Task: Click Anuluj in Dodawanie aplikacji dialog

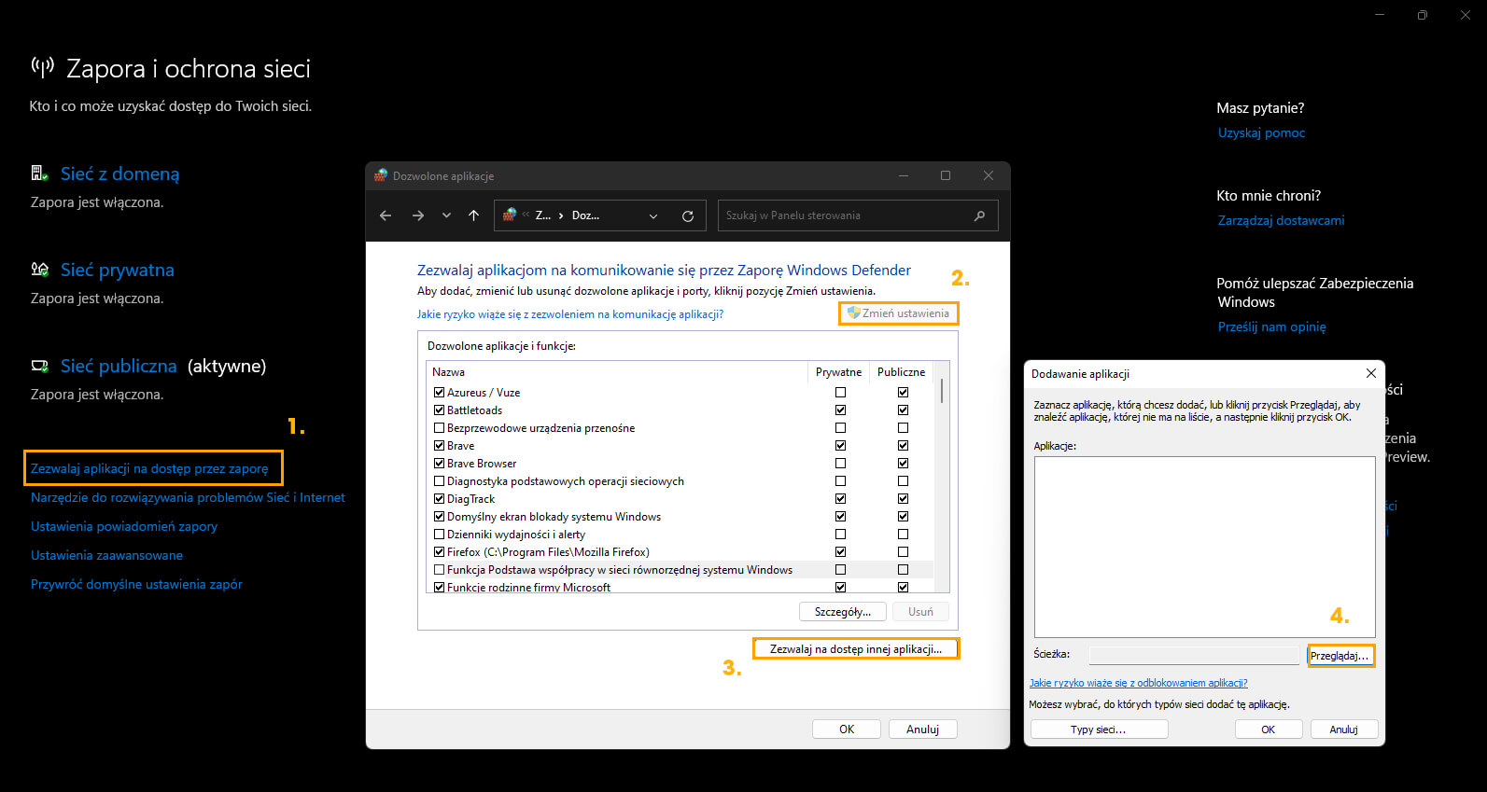Action: coord(1343,729)
